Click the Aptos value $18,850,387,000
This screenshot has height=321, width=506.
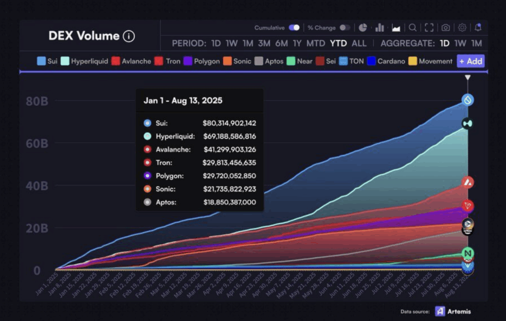(229, 202)
